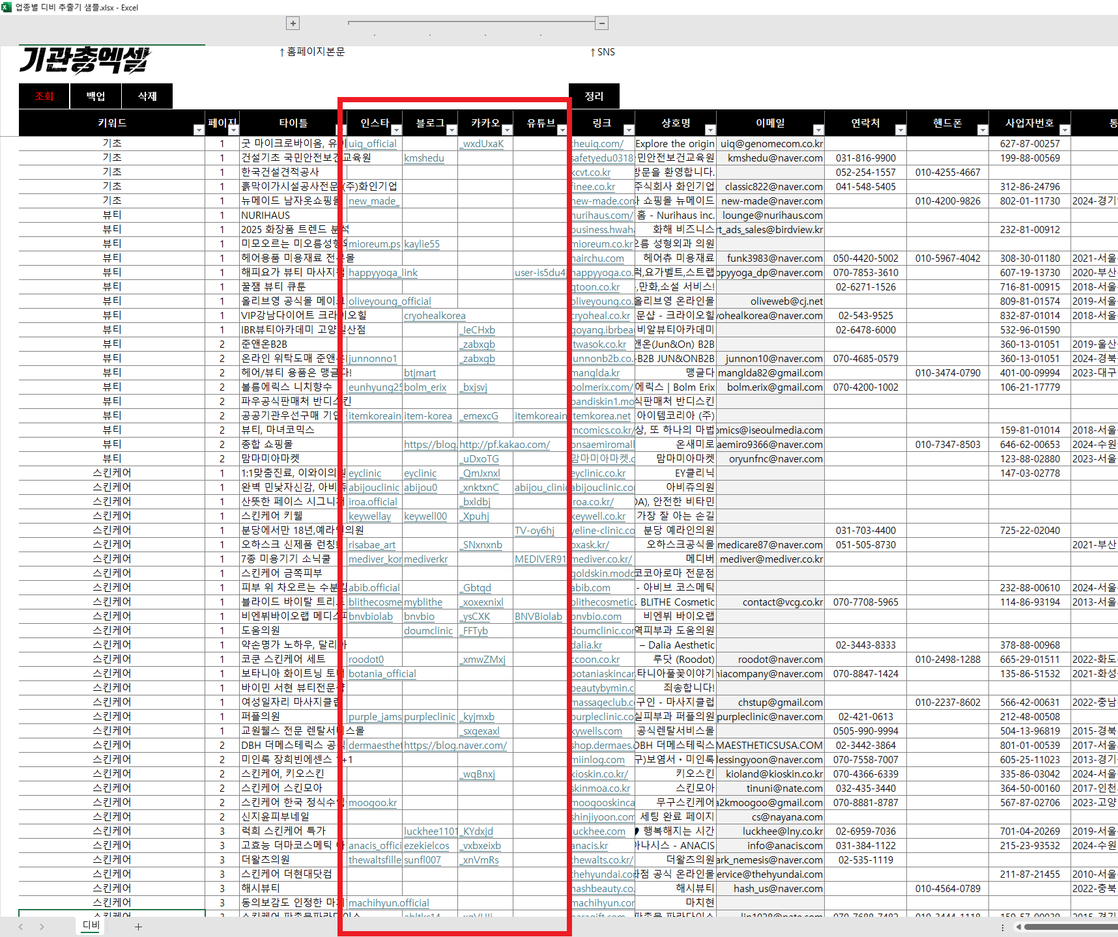This screenshot has height=937, width=1118.
Task: Open the 블로그 column filter dropdown
Action: click(x=451, y=130)
